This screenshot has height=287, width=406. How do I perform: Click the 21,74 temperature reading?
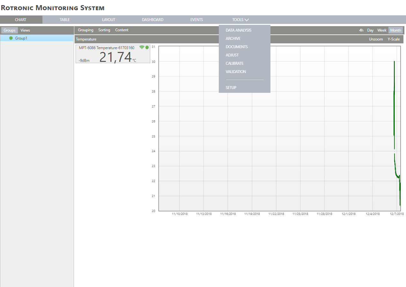pyautogui.click(x=115, y=57)
